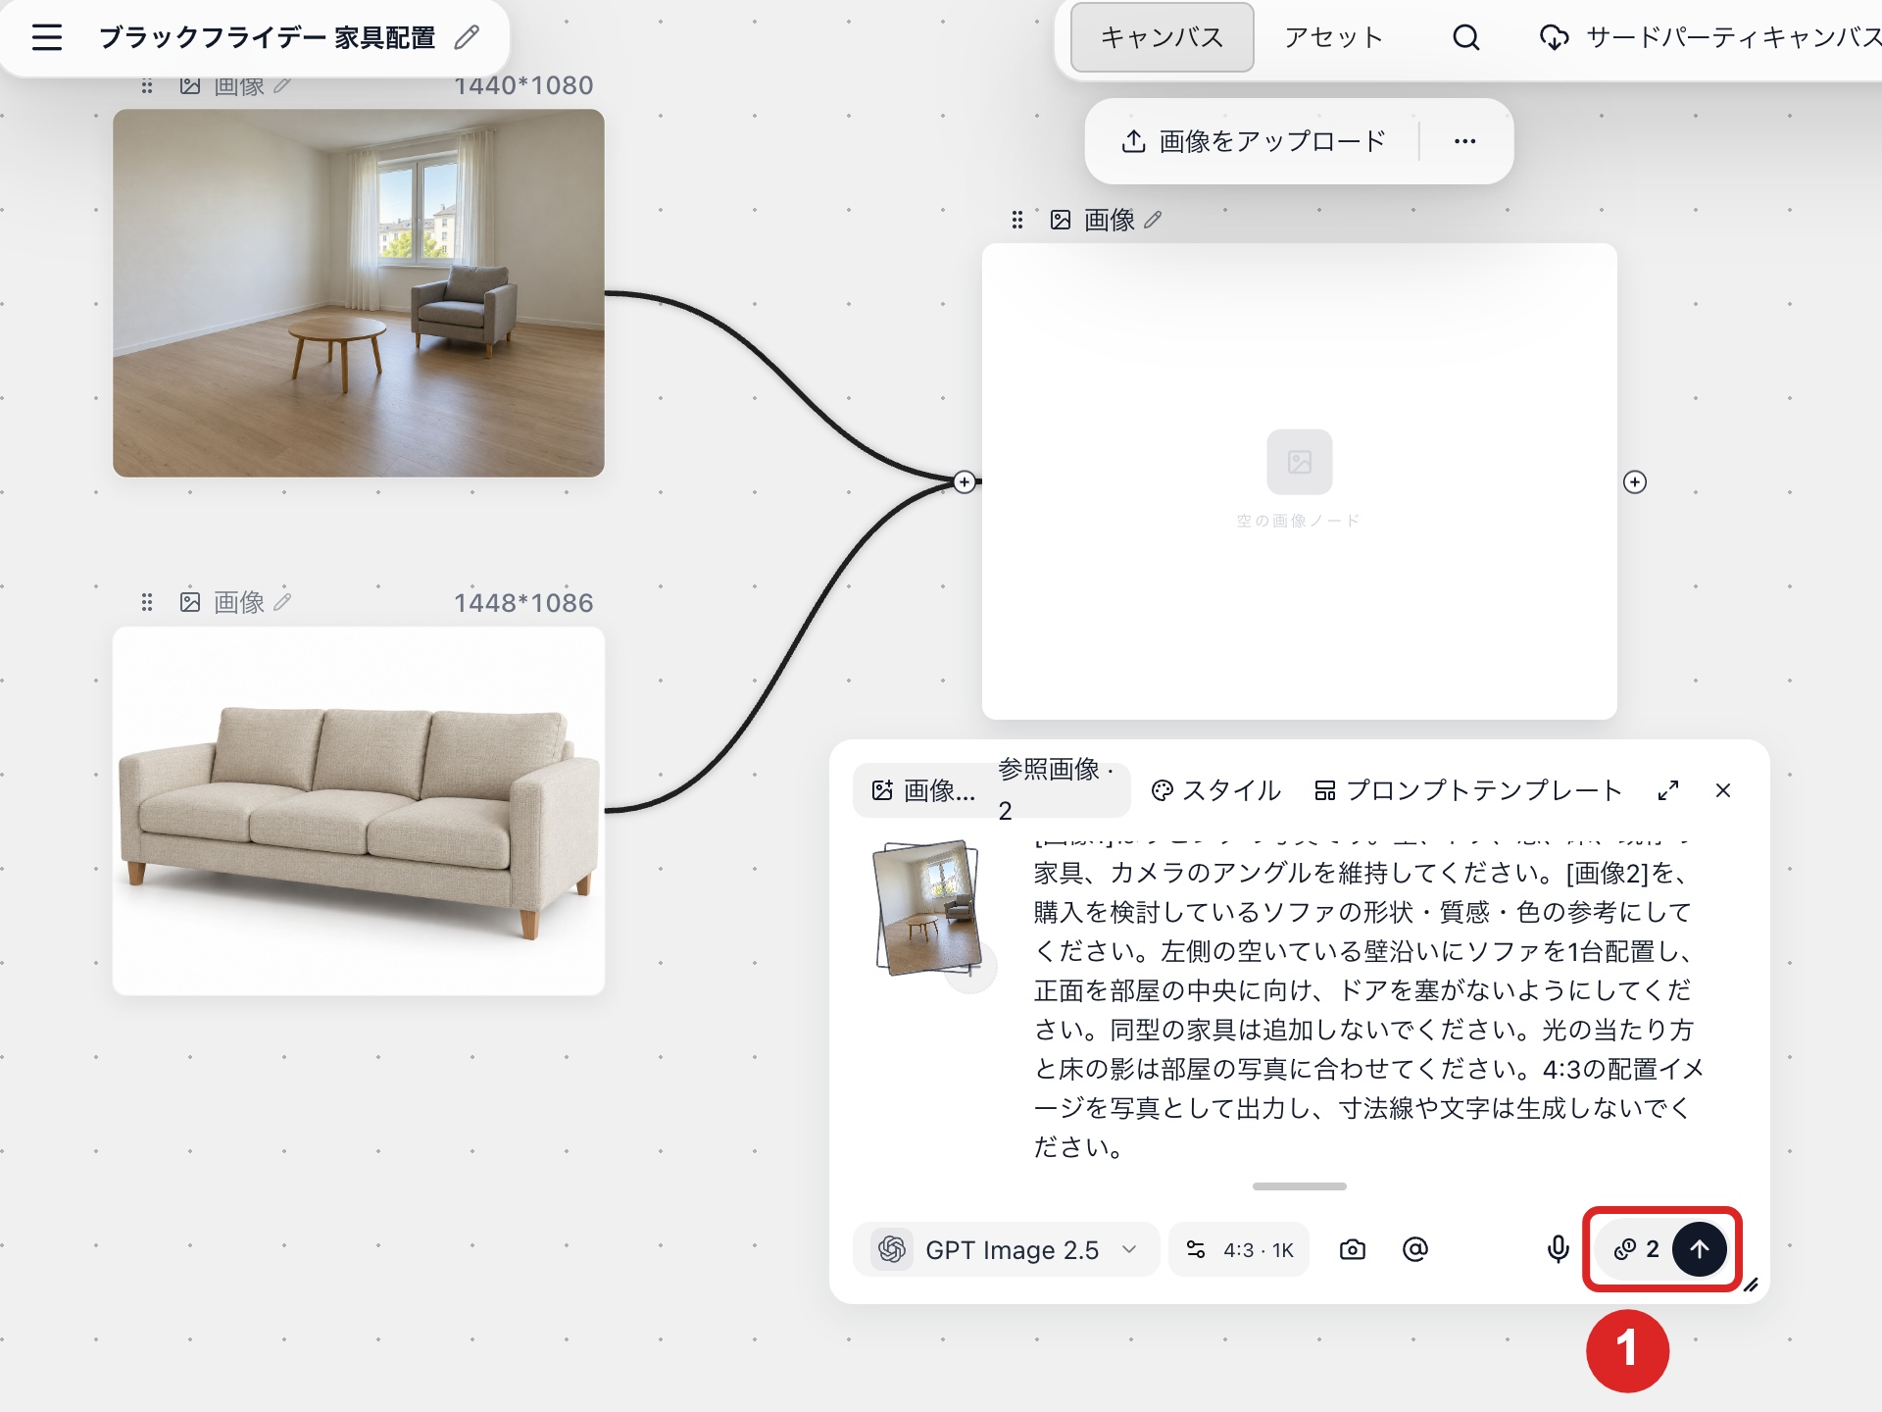This screenshot has height=1412, width=1882.
Task: Click the sofa node 画像 label
Action: click(239, 602)
